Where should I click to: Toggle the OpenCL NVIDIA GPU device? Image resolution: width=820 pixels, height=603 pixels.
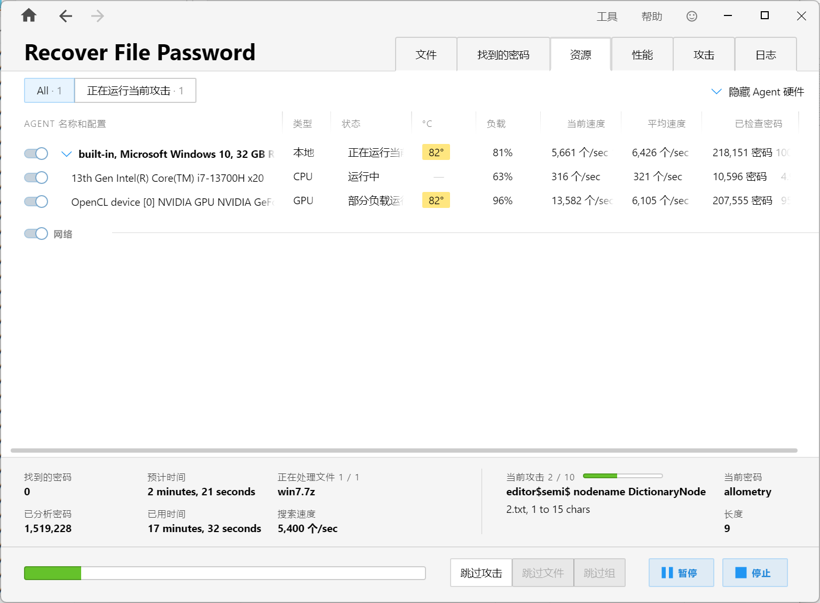(36, 202)
